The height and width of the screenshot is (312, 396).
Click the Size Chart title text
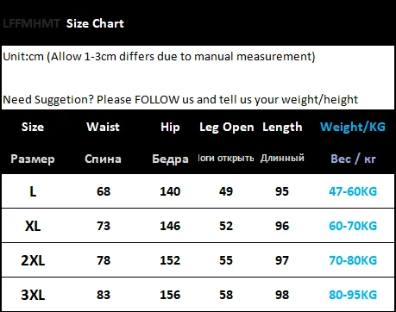[95, 23]
